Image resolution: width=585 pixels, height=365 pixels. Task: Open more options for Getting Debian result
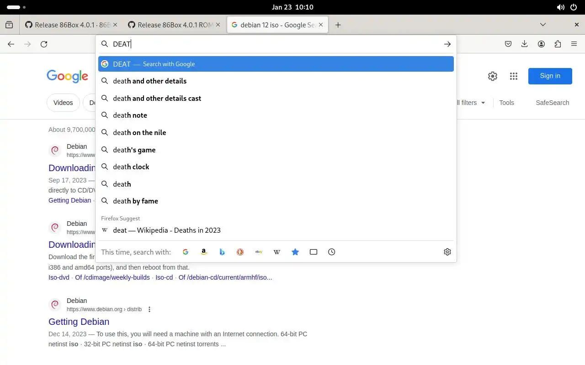pyautogui.click(x=149, y=309)
